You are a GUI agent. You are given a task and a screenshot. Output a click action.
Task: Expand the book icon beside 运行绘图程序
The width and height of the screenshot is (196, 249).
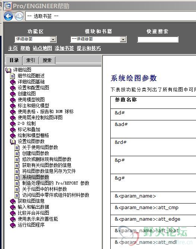(13, 225)
